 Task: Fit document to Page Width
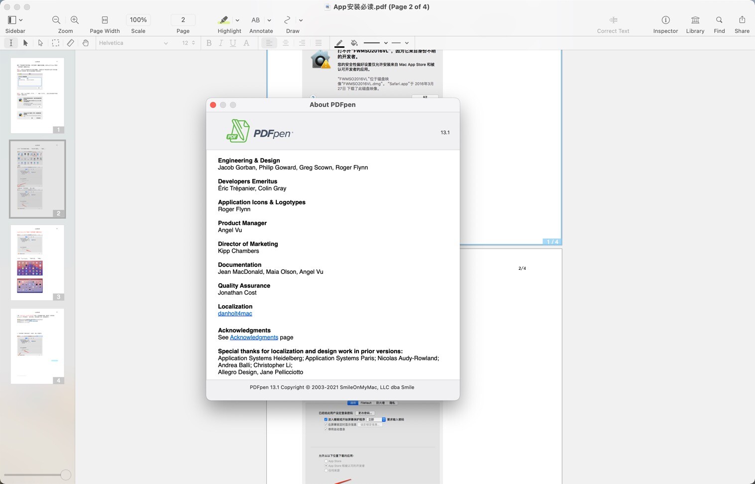(x=105, y=20)
